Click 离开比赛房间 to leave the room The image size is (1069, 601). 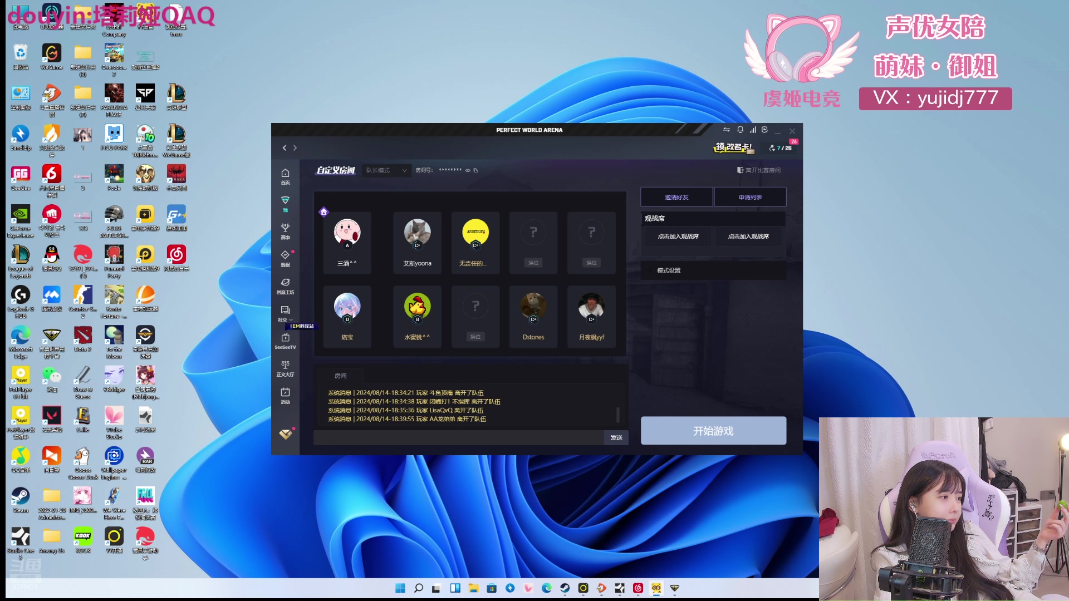click(x=759, y=170)
